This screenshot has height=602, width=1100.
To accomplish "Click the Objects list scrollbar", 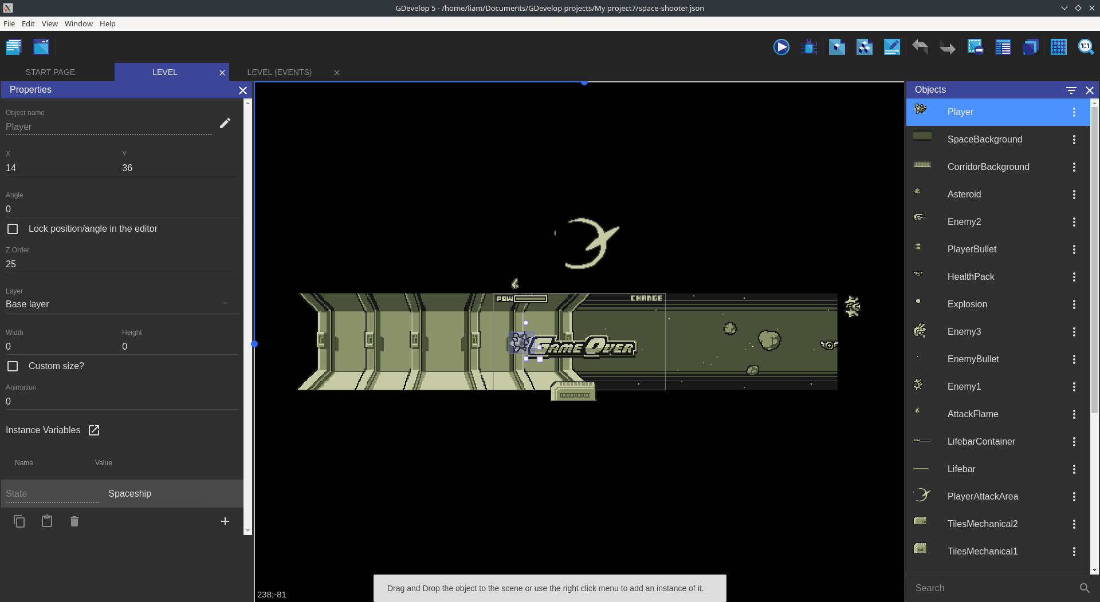I will pos(1094,260).
